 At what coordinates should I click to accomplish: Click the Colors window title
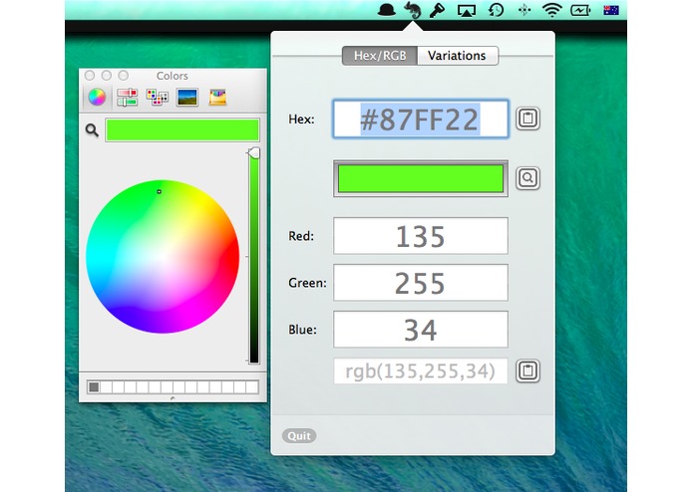[172, 76]
